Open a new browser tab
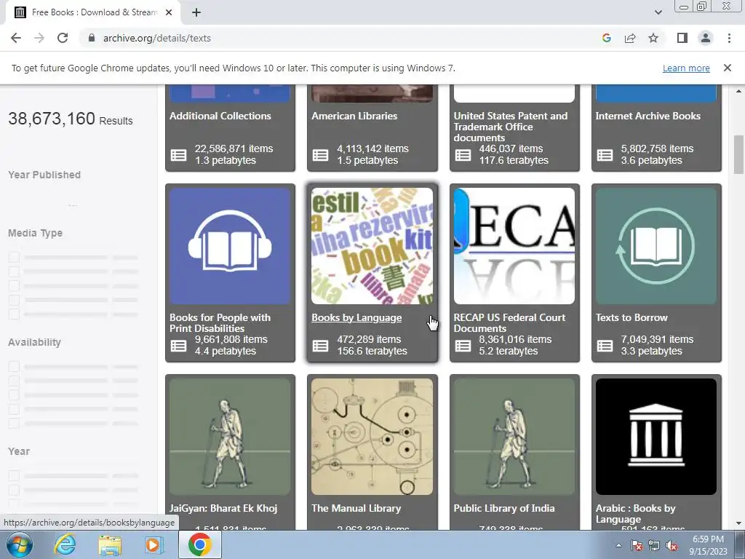745x559 pixels. (196, 12)
